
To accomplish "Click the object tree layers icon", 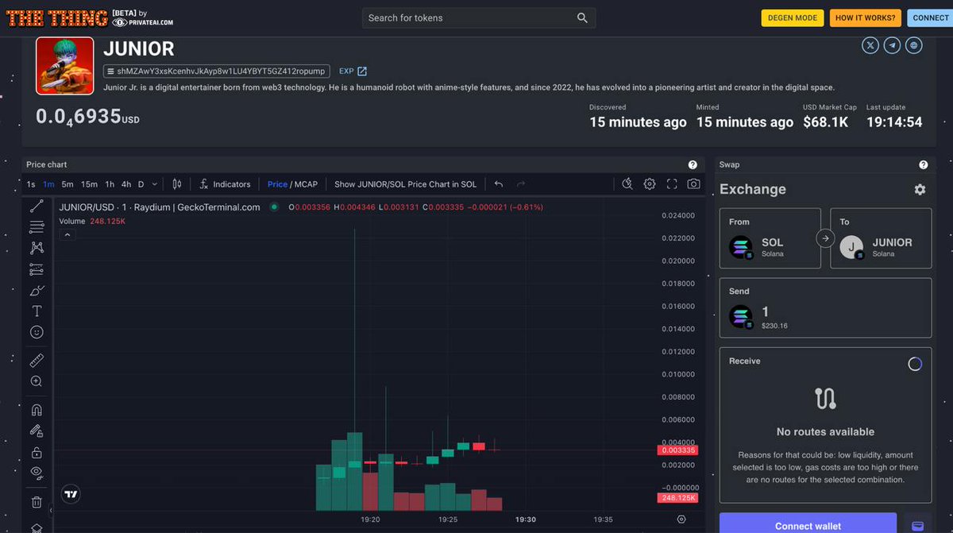I will click(37, 527).
